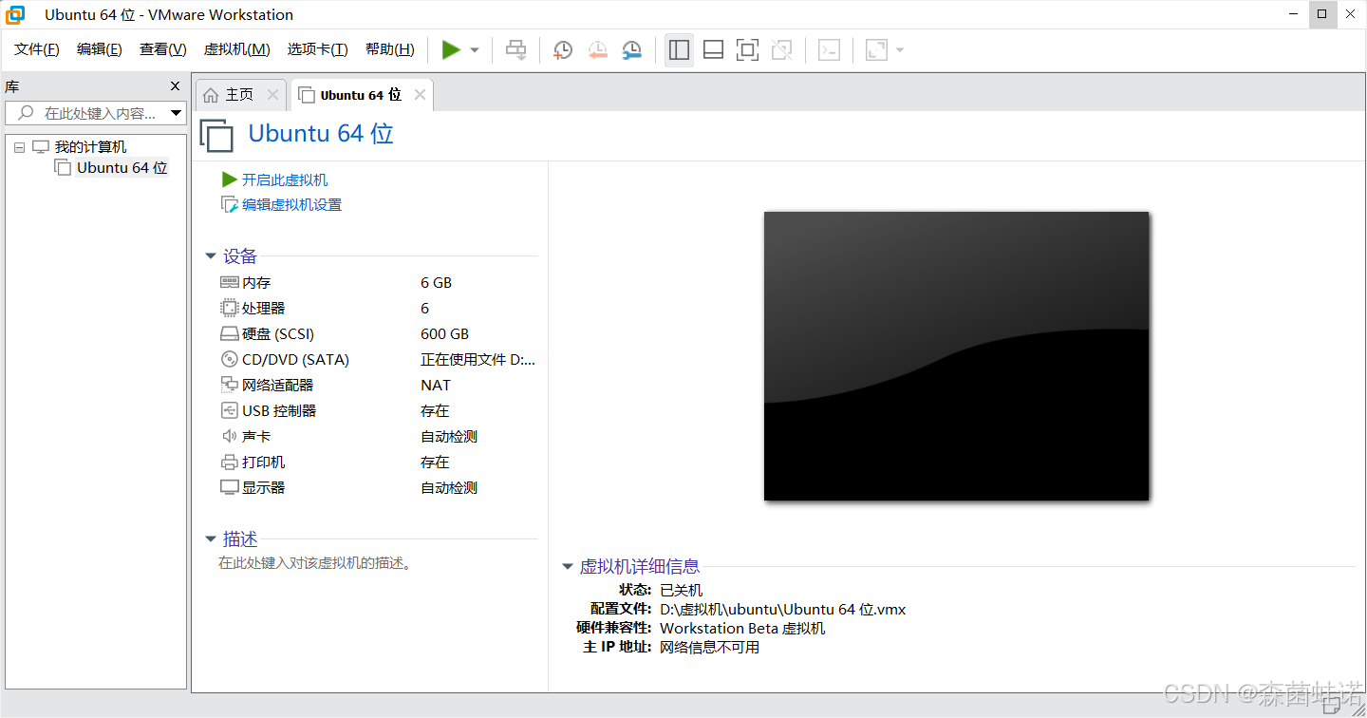Viewport: 1367px width, 718px height.
Task: Click the Workstation Beta 虚拟机 compatibility text
Action: pyautogui.click(x=742, y=629)
